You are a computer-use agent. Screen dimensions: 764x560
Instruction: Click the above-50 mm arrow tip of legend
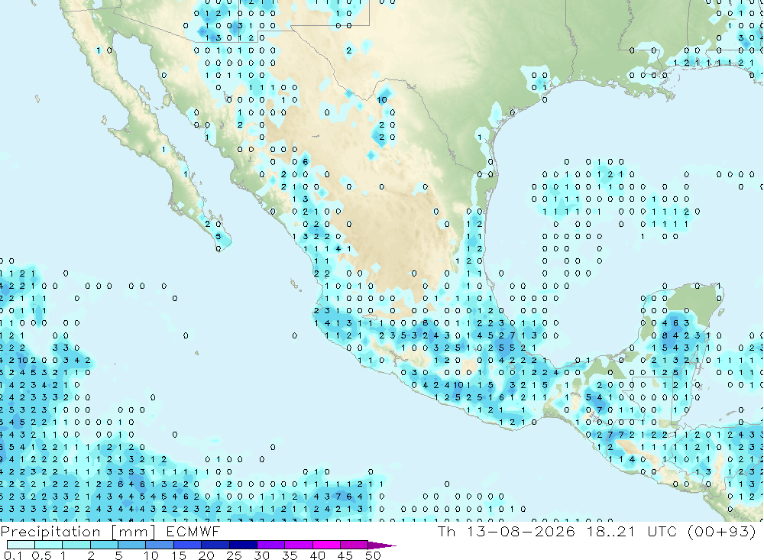(382, 545)
